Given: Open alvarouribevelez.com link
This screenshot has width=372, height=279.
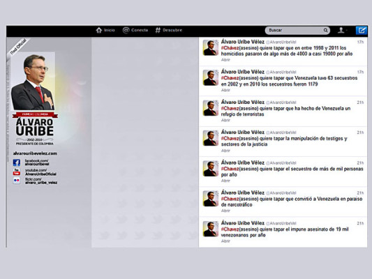Looking at the screenshot, I should click(35, 153).
